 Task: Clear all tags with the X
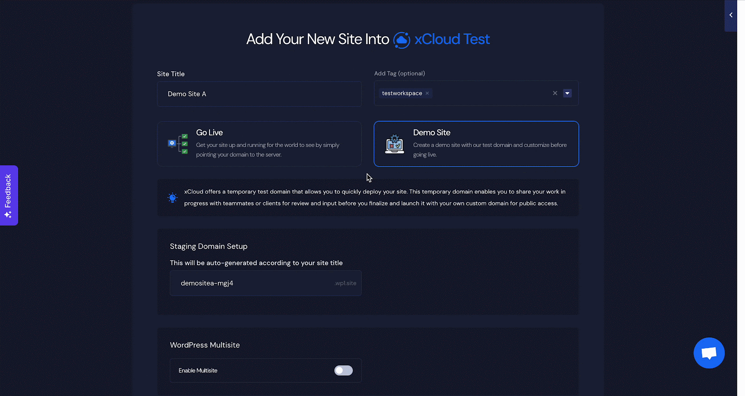click(555, 93)
